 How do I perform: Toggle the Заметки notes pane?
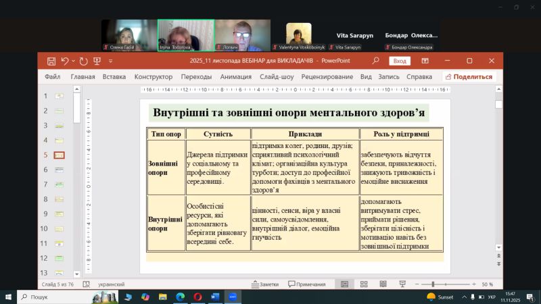pos(264,284)
